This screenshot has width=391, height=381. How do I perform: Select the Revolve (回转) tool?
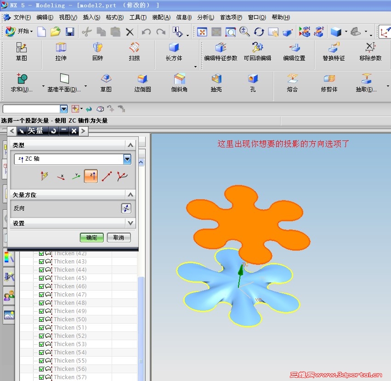pyautogui.click(x=97, y=51)
